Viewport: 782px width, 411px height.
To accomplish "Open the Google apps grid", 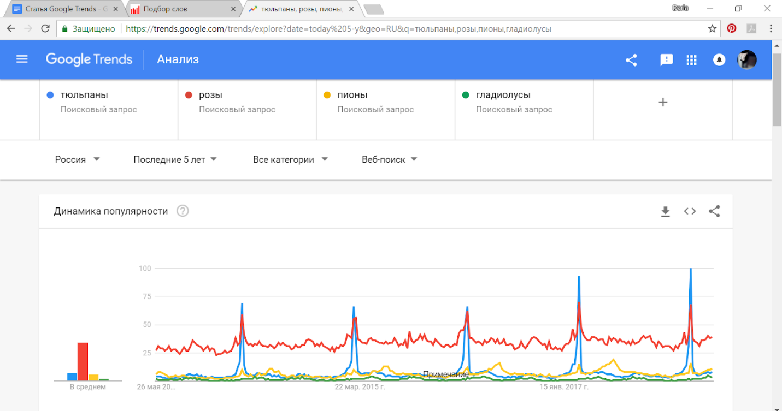I will point(691,60).
